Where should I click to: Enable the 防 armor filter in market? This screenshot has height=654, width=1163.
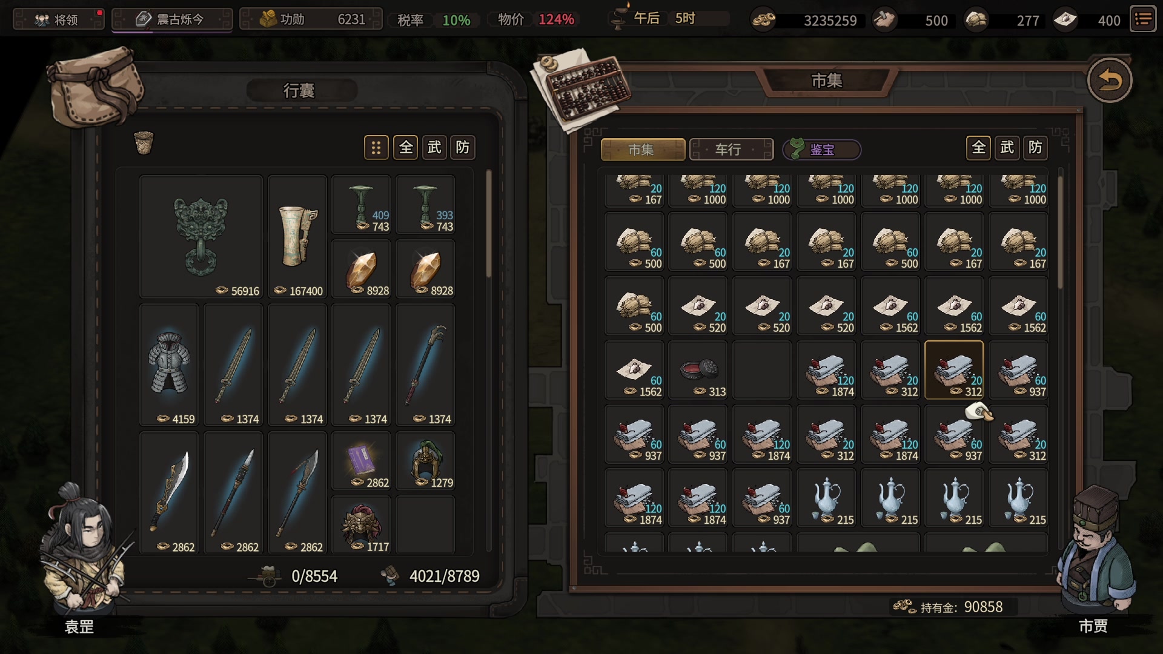pyautogui.click(x=1035, y=147)
